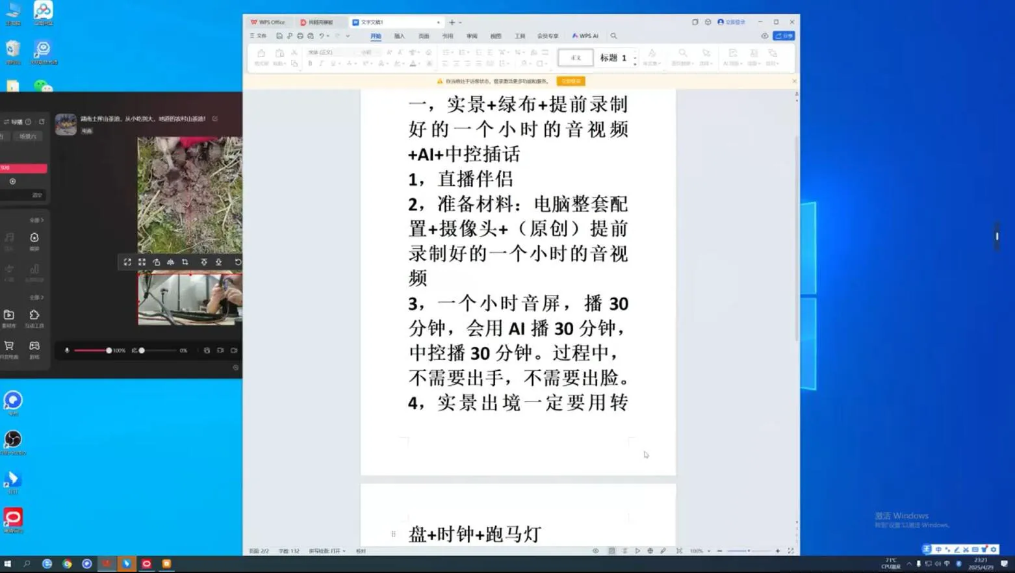Open the 互动工具 panel in the streaming sidebar
This screenshot has height=573, width=1015.
point(34,318)
